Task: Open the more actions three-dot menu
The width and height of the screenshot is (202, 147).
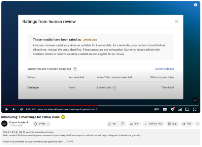Action: tap(197, 124)
